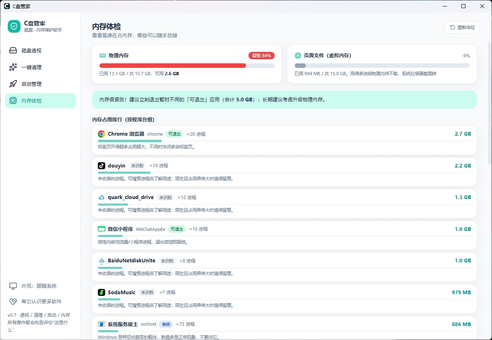Click the Chrome 浏览器 name text
The height and width of the screenshot is (340, 492).
coord(126,134)
